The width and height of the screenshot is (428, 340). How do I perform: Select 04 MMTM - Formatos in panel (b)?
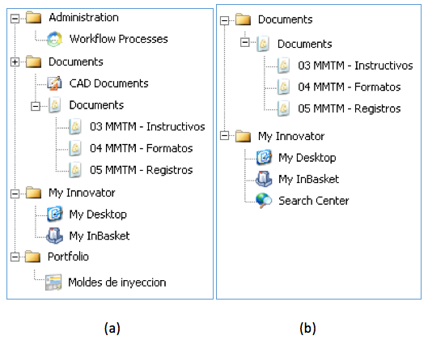coord(350,87)
